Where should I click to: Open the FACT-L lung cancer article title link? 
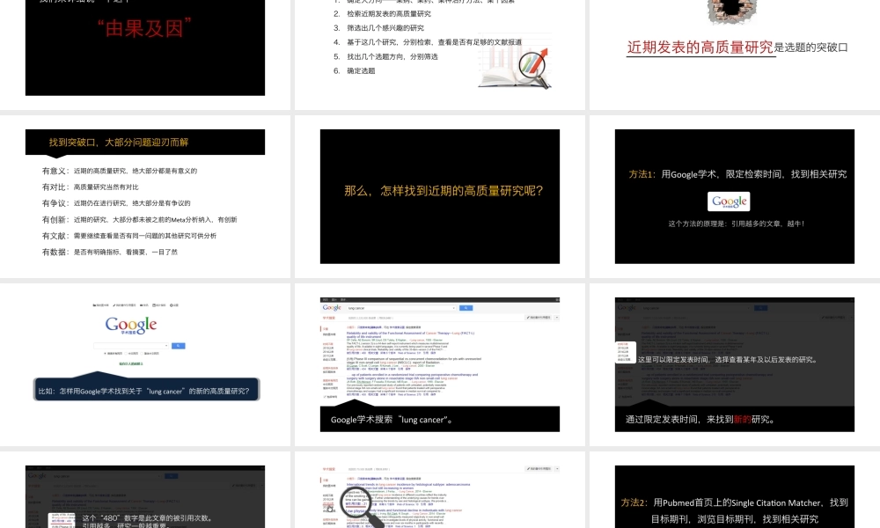[414, 334]
